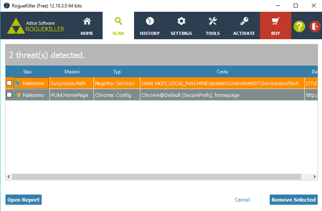Switch to the Scan tab

118,25
